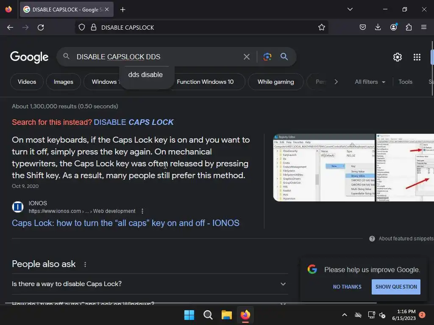Close the DISABLE CAPSLOCK tab
This screenshot has height=325, width=434.
pyautogui.click(x=107, y=9)
